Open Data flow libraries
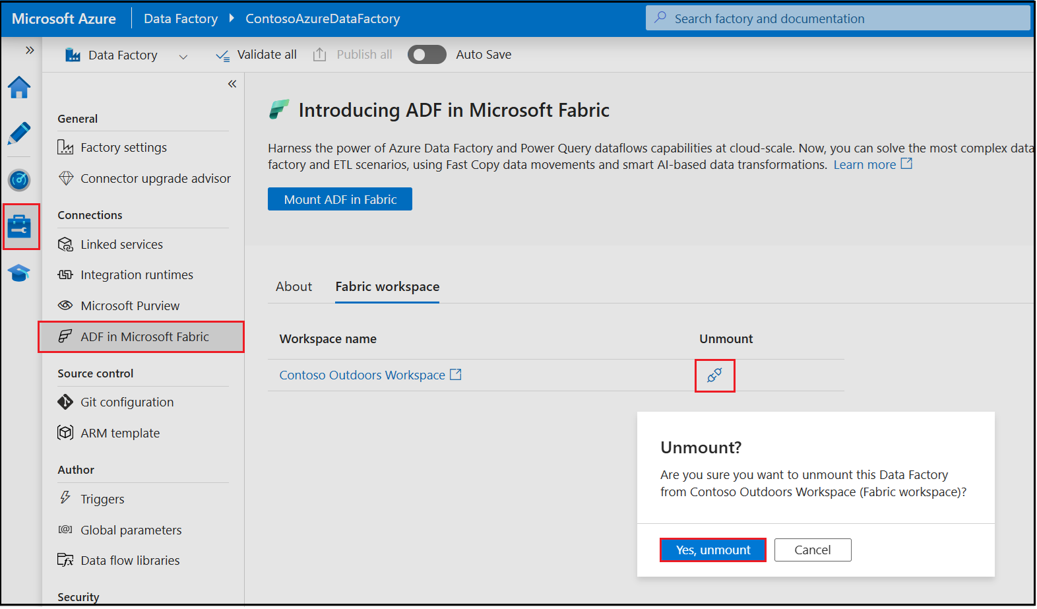The height and width of the screenshot is (609, 1037). coord(130,561)
